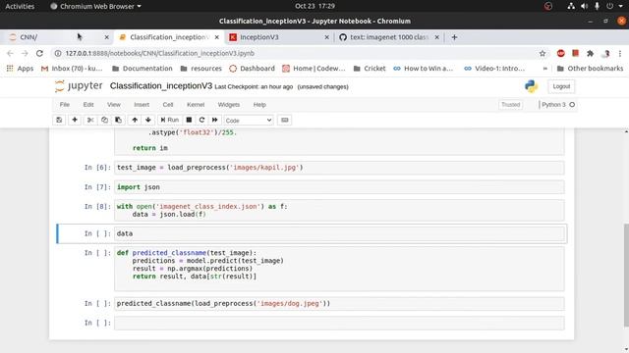Click the Python kernel idle circle indicator
Screen dimensions: 629x353
coord(572,105)
